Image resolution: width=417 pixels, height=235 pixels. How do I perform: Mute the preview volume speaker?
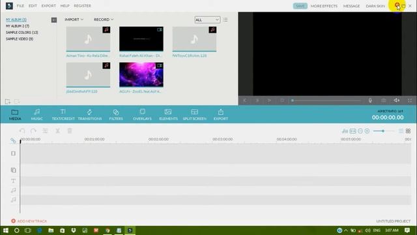[x=397, y=100]
